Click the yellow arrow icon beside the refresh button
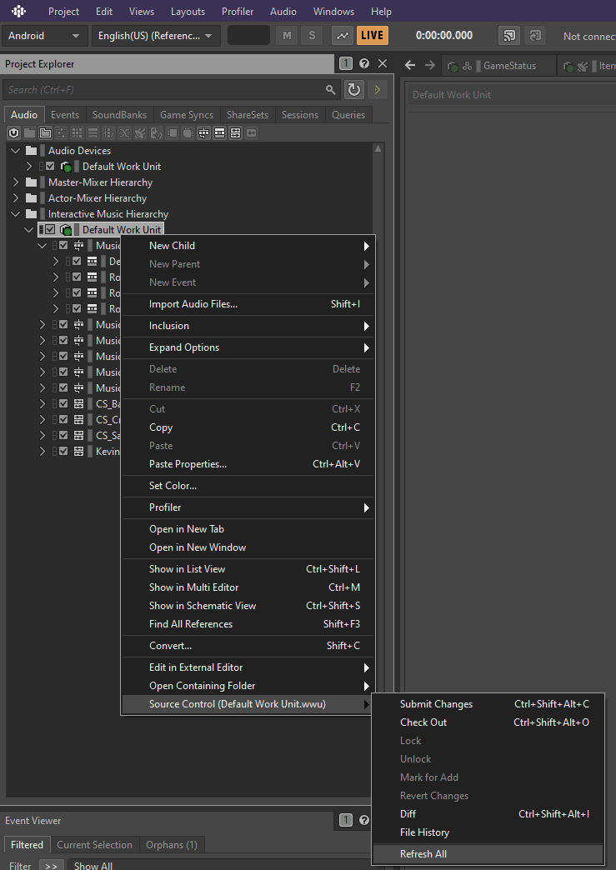Viewport: 616px width, 870px height. [x=378, y=89]
